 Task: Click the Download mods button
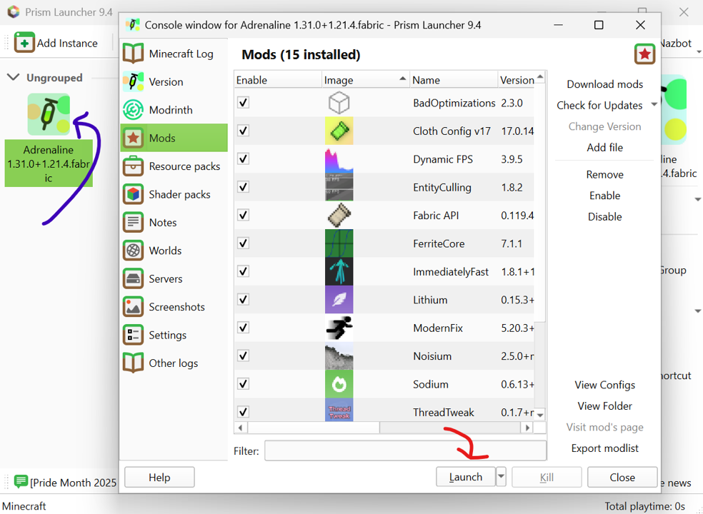point(604,84)
